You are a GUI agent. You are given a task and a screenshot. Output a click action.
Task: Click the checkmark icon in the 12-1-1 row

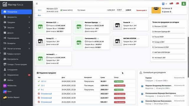[x=39, y=81]
